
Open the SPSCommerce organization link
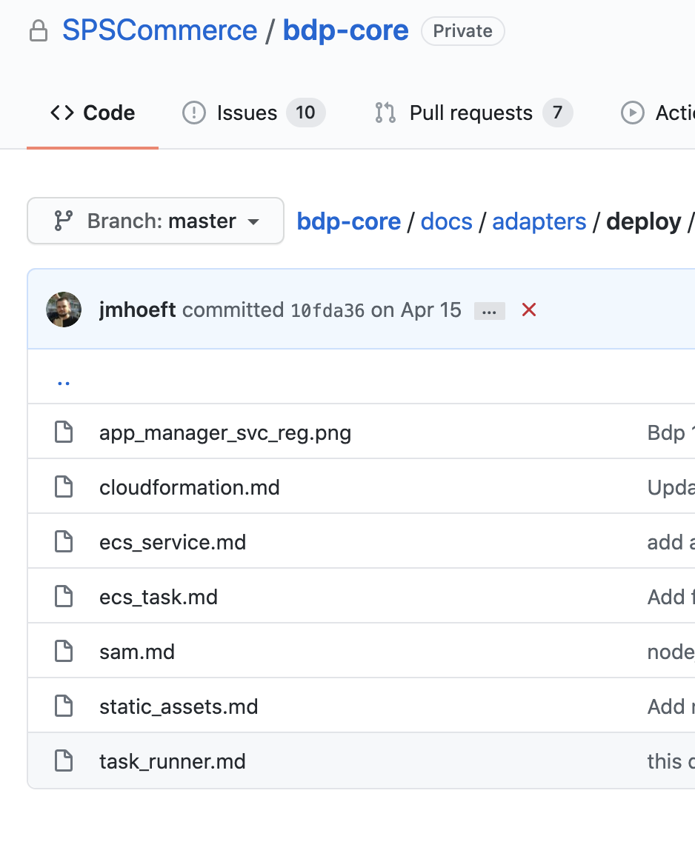pyautogui.click(x=159, y=30)
